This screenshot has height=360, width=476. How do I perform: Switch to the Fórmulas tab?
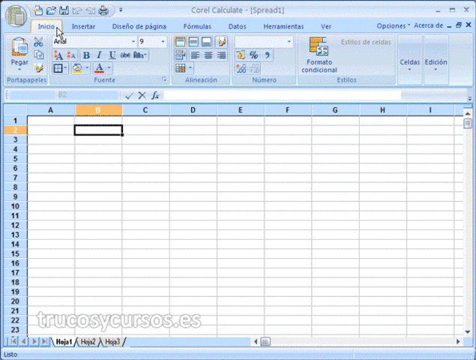[197, 27]
